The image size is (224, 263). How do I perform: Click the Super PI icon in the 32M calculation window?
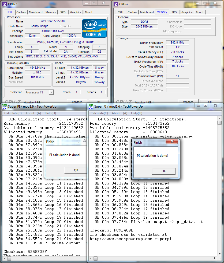pos(5,107)
